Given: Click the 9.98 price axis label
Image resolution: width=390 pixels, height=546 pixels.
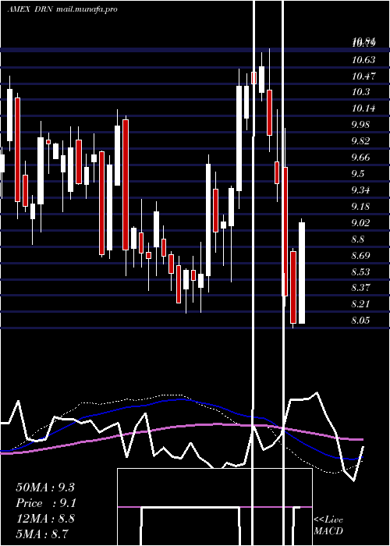Looking at the screenshot, I should point(362,125).
